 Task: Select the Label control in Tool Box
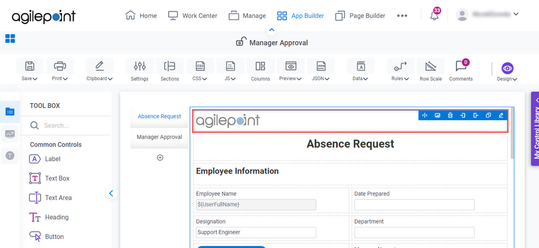[45, 159]
